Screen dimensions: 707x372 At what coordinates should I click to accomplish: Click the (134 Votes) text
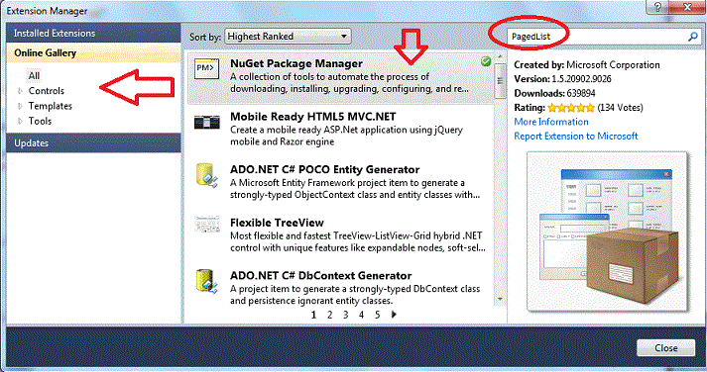[x=621, y=108]
